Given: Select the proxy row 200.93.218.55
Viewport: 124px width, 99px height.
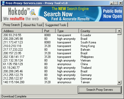Looking at the screenshot, I should click(x=60, y=35).
